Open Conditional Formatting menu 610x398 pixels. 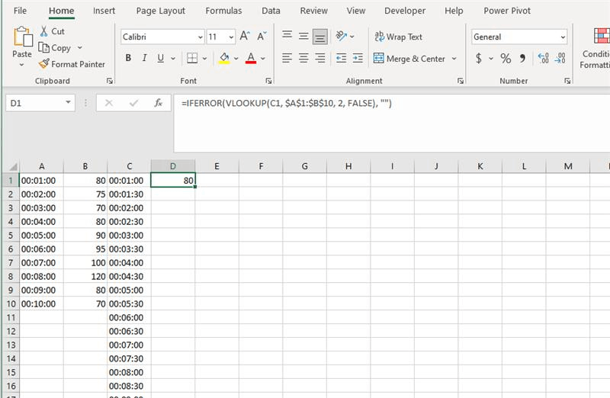click(596, 47)
